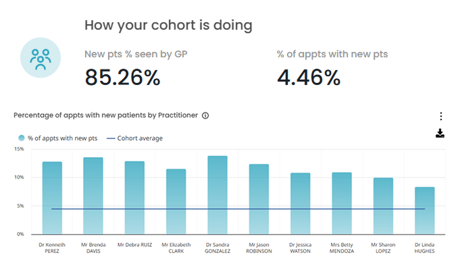Viewport: 458px width, 269px height.
Task: Select Dr Jessica WATSON's bar
Action: [x=301, y=204]
